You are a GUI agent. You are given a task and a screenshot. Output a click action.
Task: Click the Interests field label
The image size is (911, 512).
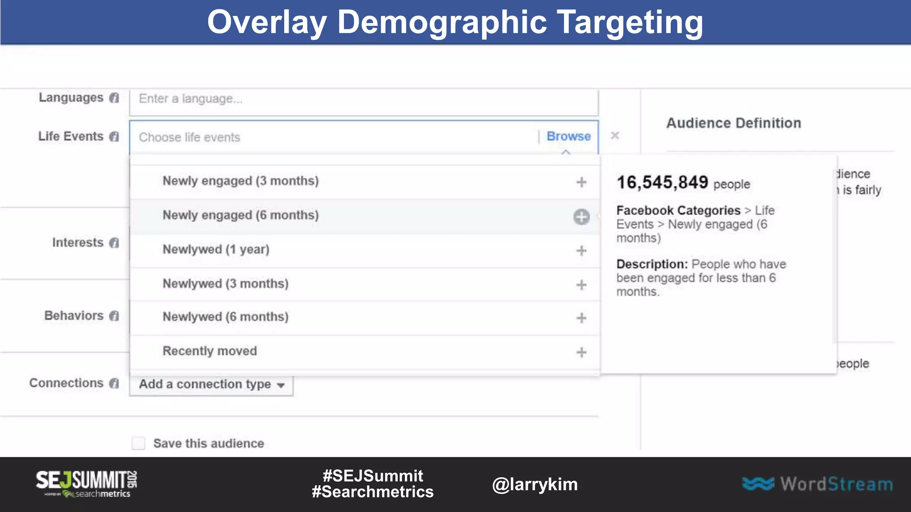pos(78,243)
